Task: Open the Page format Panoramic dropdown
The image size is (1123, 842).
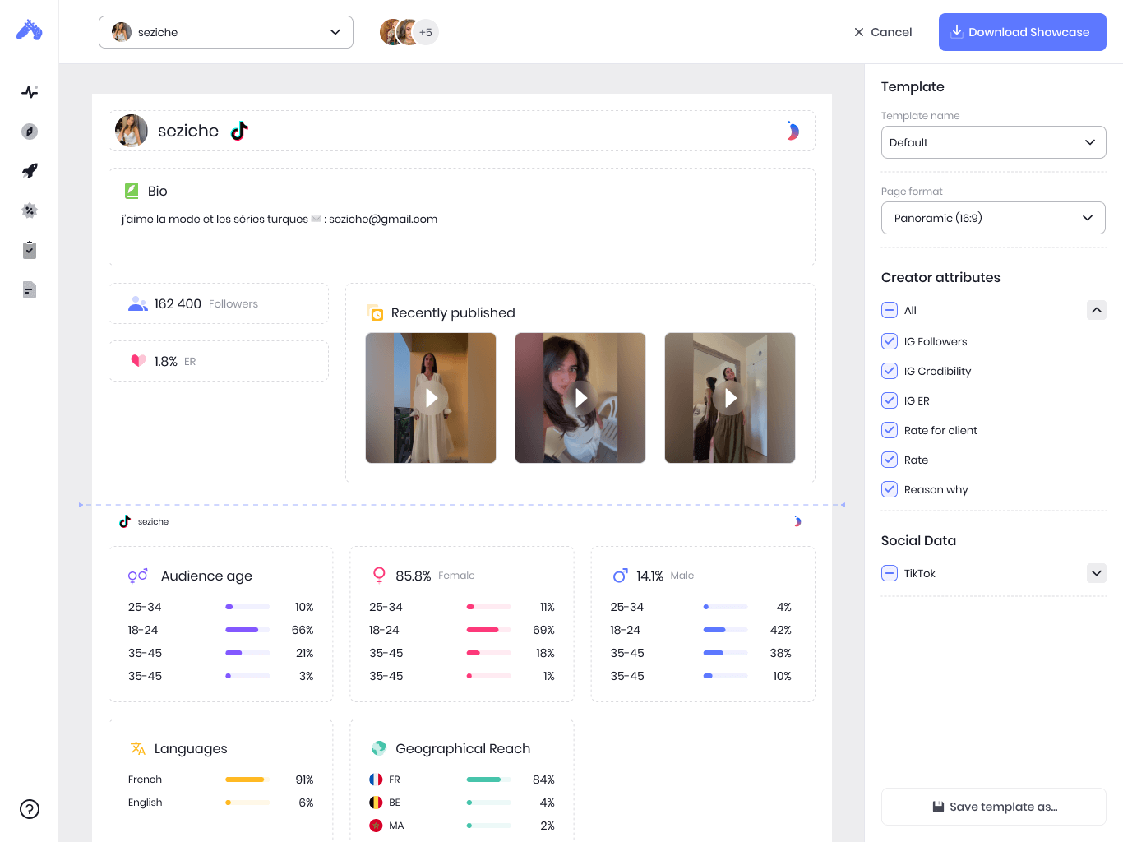Action: pos(993,218)
